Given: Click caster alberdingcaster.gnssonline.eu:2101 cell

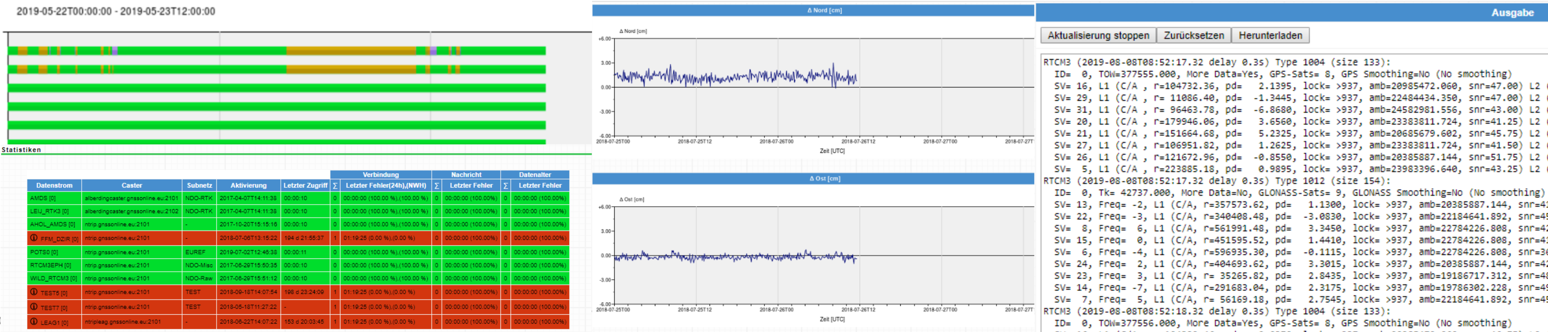Looking at the screenshot, I should [132, 198].
